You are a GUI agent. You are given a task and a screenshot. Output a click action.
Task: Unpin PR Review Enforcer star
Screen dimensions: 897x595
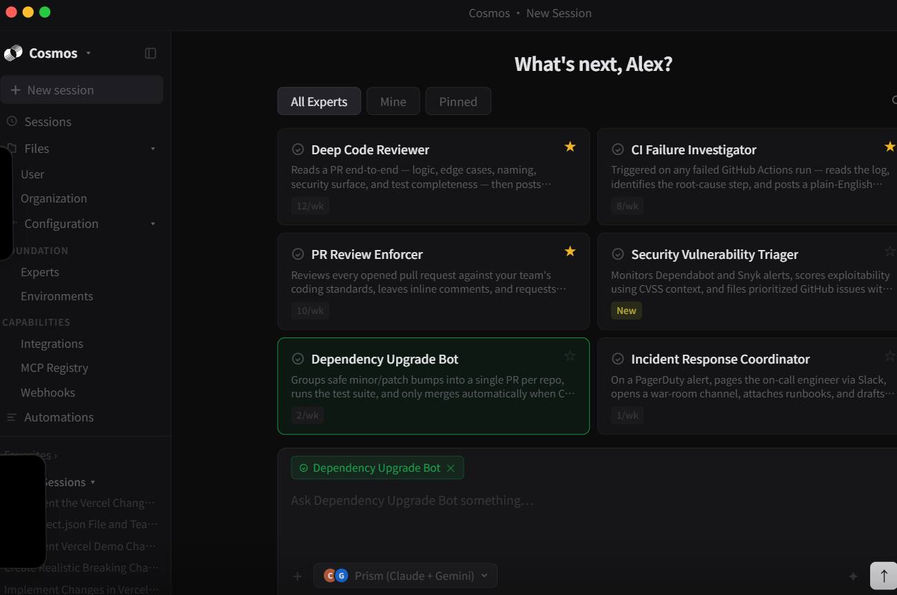coord(570,251)
